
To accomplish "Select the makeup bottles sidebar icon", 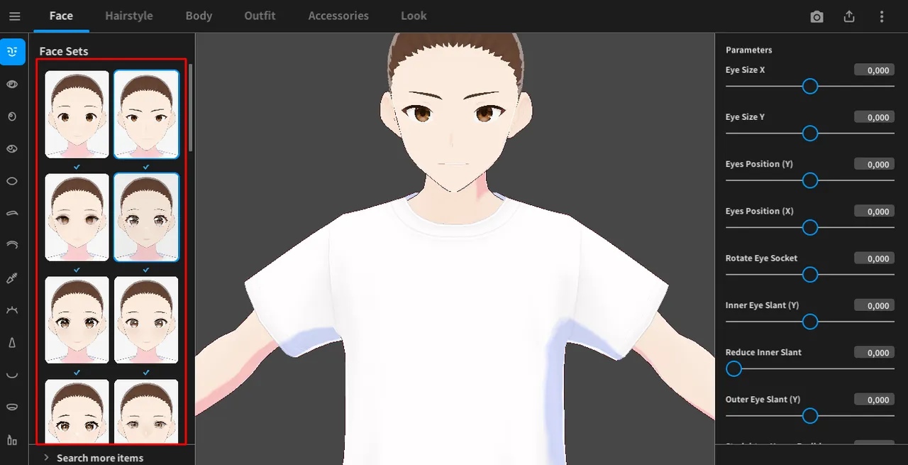I will pos(12,439).
